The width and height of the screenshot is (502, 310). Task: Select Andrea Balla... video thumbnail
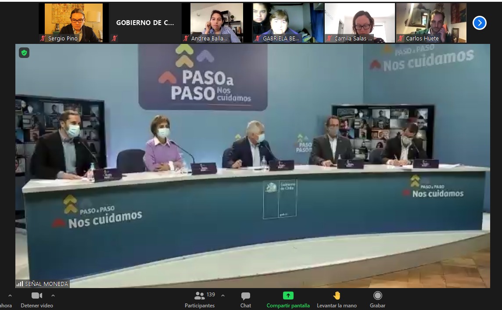point(217,23)
